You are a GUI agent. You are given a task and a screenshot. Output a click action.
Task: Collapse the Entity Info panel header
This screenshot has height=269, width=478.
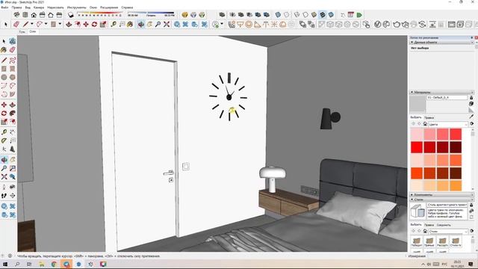tap(442, 43)
